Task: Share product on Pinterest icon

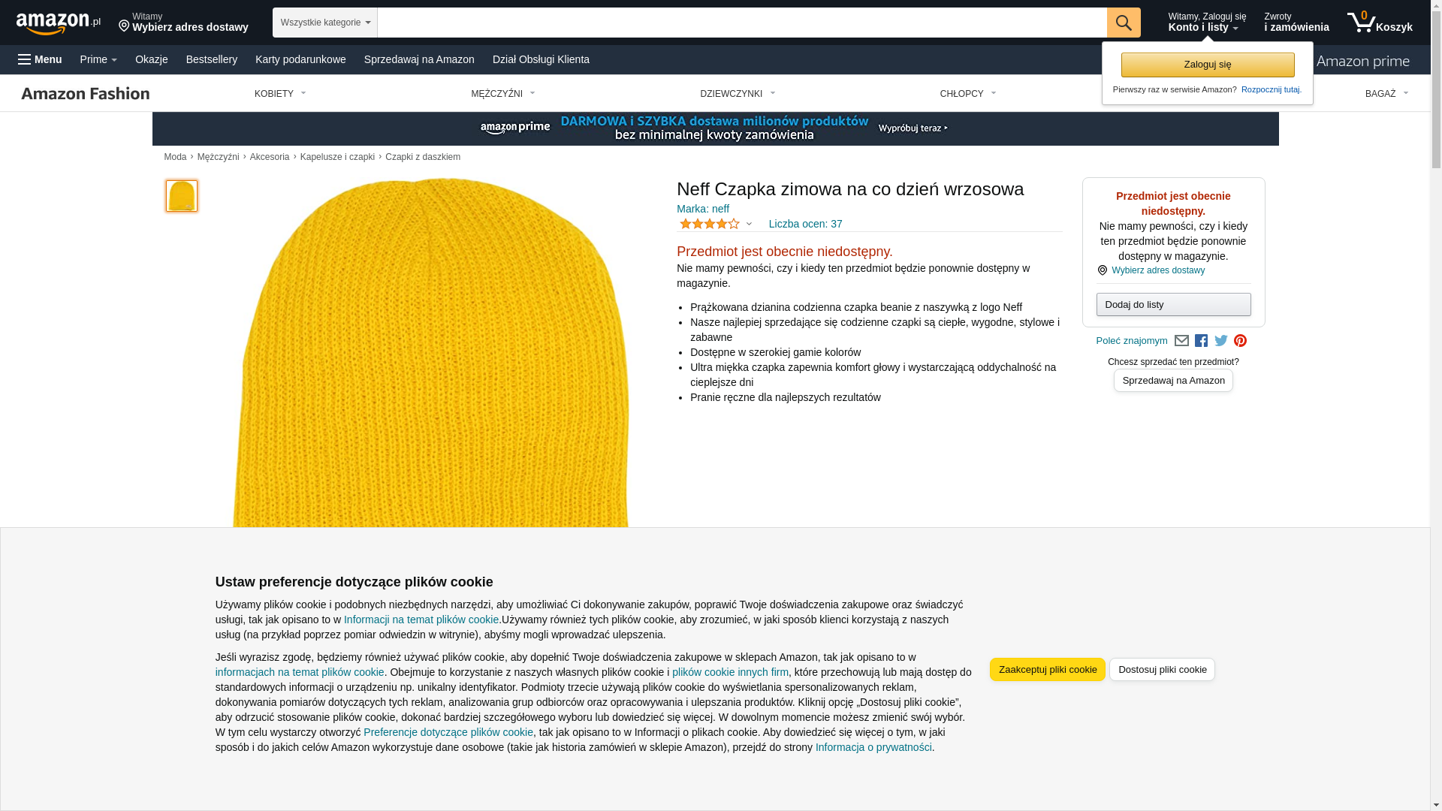Action: (x=1240, y=341)
